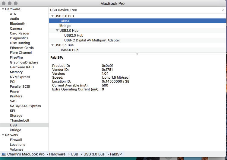Click FabISP in the path bar
227x160 pixels.
(x=116, y=154)
